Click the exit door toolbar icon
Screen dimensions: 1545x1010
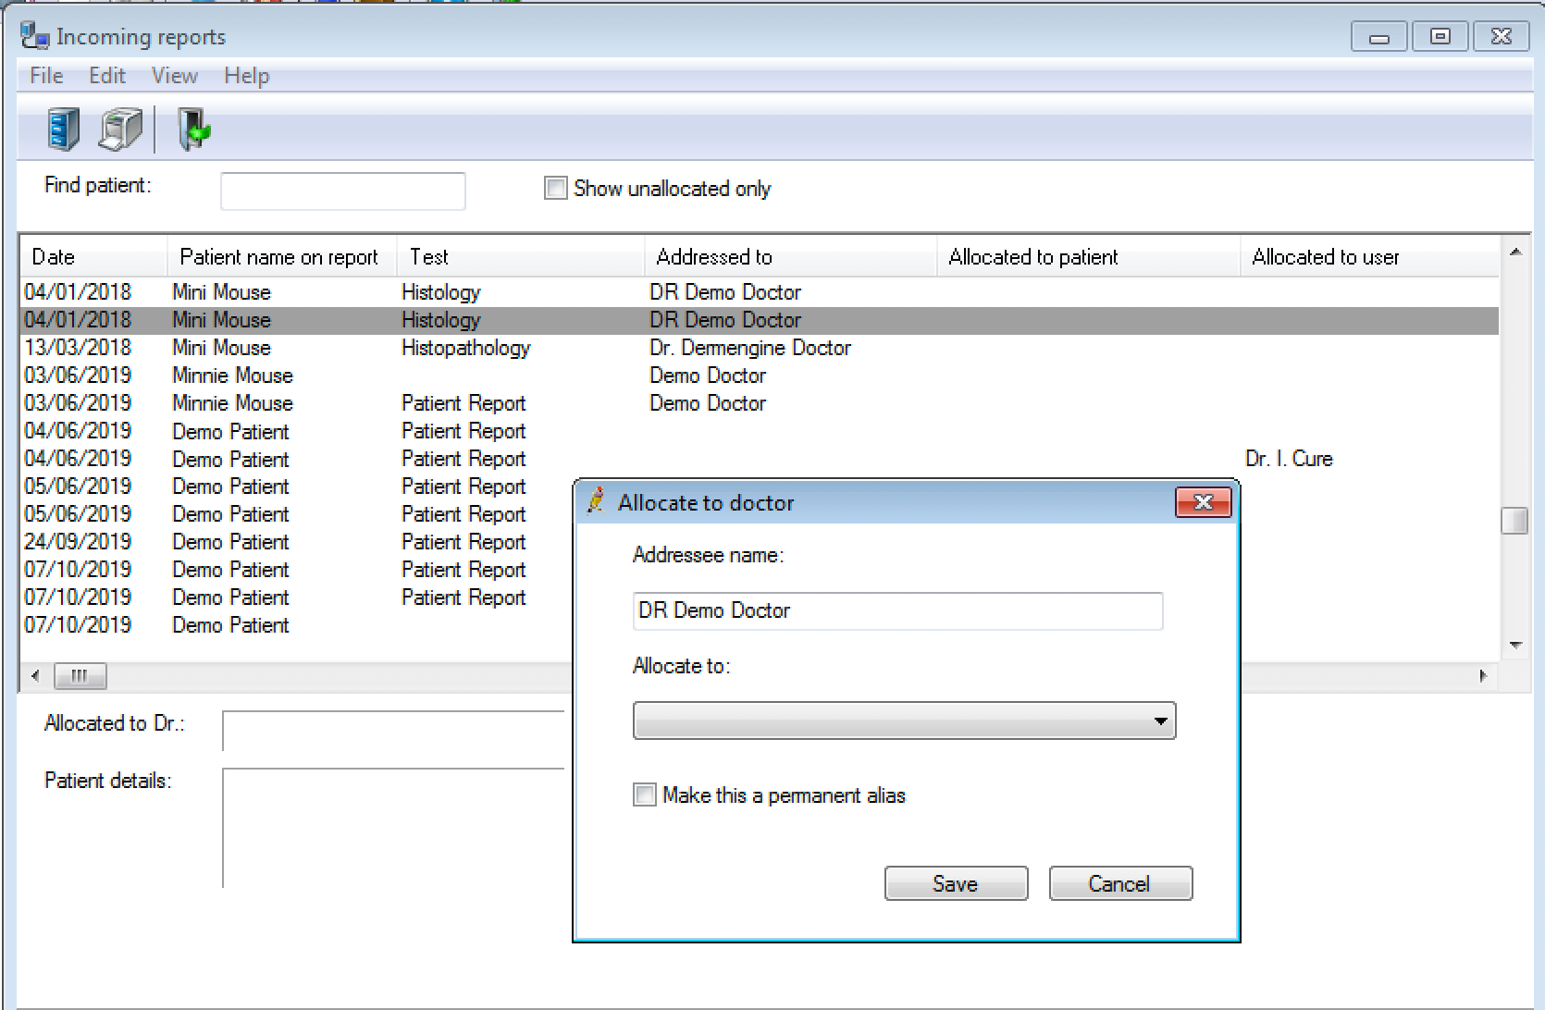point(193,129)
